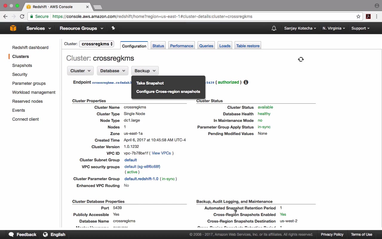Click the Terms of Use link
382x239 pixels.
click(361, 235)
